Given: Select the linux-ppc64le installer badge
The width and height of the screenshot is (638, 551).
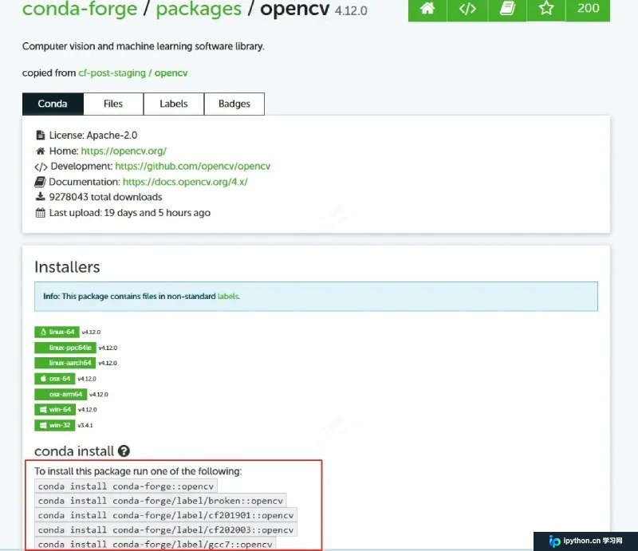Looking at the screenshot, I should pyautogui.click(x=65, y=348).
